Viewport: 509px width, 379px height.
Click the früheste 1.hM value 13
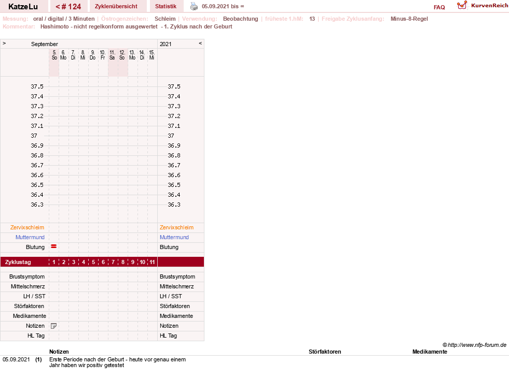(312, 19)
